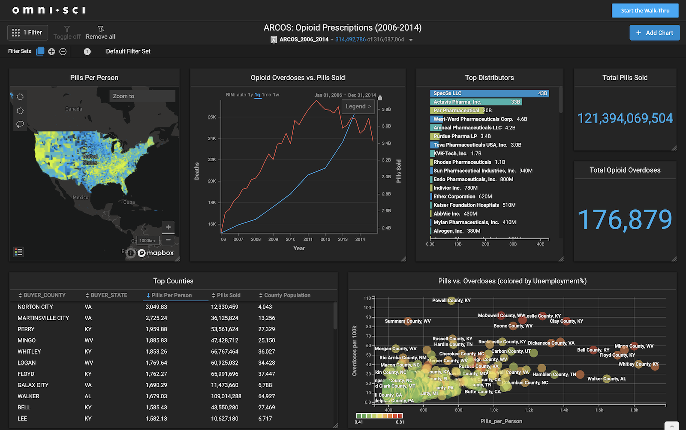Click the Add Chart button
Screen dimensions: 686x430
coord(655,33)
